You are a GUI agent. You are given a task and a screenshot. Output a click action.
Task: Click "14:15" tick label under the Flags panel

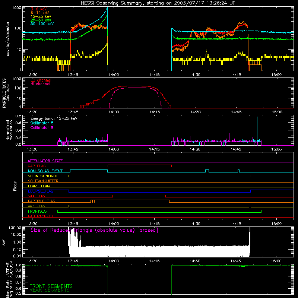point(154,224)
